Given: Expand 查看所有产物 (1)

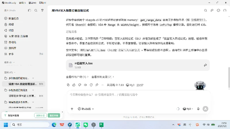Looking at the screenshot, I should coord(77,77).
